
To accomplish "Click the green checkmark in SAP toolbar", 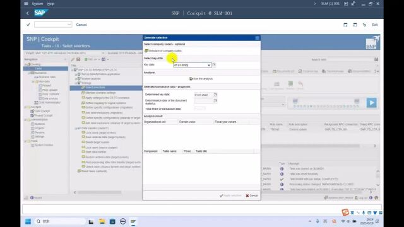I will click(x=28, y=25).
